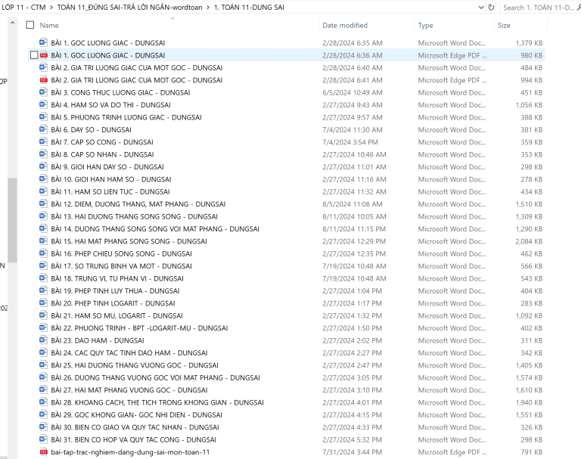This screenshot has width=581, height=459.
Task: Click date 8/5/2024 11:08 AM cell
Action: (353, 204)
